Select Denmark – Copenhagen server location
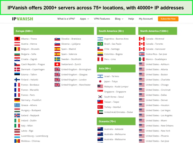Image resolution: width=193 pixels, height=143 pixels. [33, 69]
